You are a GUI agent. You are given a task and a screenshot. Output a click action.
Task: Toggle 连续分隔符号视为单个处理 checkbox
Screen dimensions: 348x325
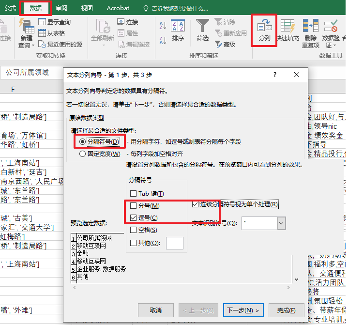(x=196, y=204)
